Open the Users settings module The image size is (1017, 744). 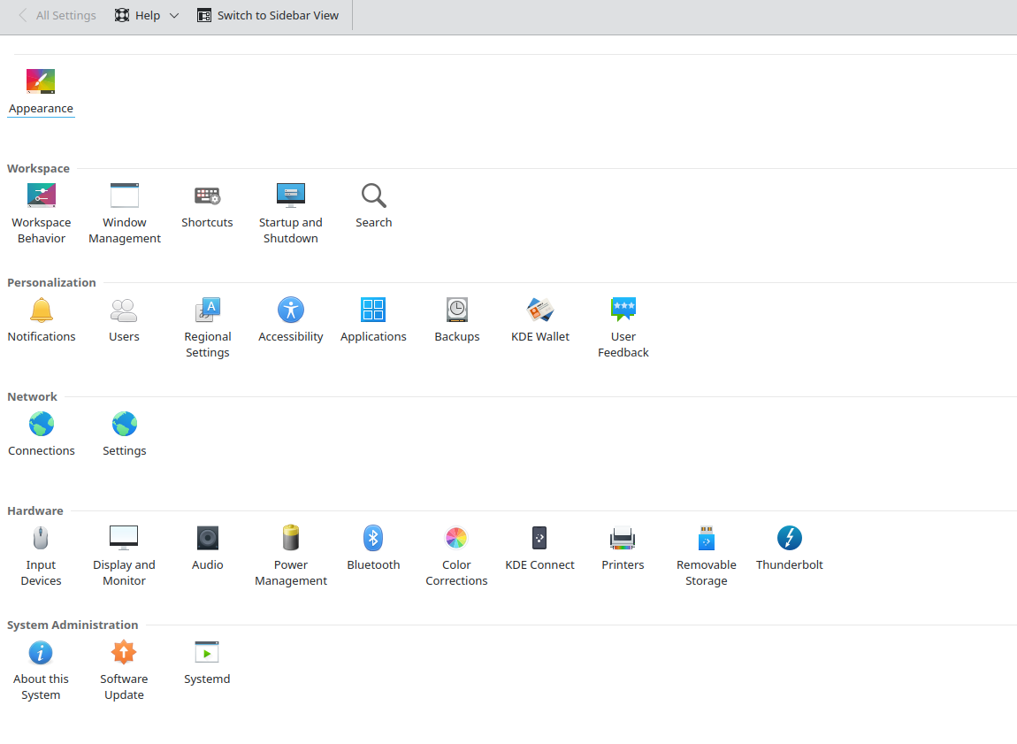coord(124,310)
